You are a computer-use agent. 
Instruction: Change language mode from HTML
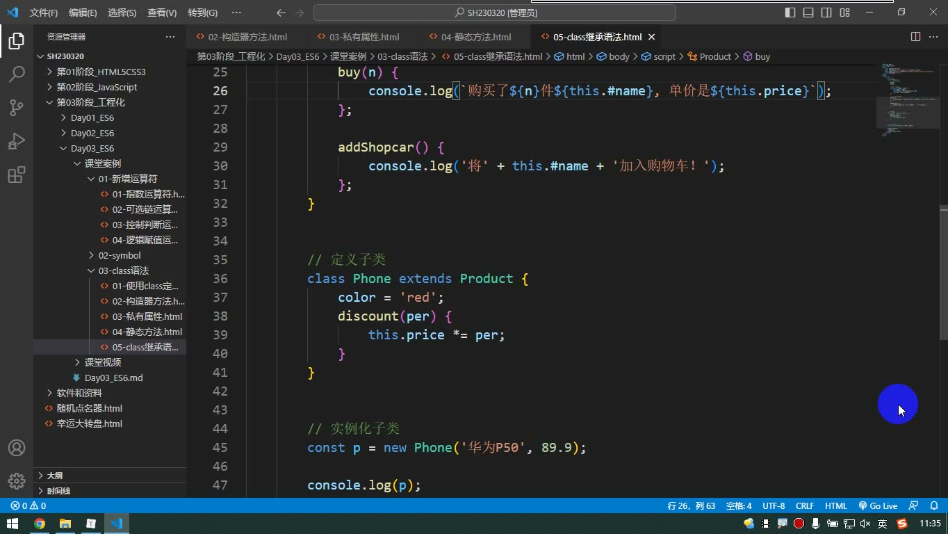tap(836, 506)
